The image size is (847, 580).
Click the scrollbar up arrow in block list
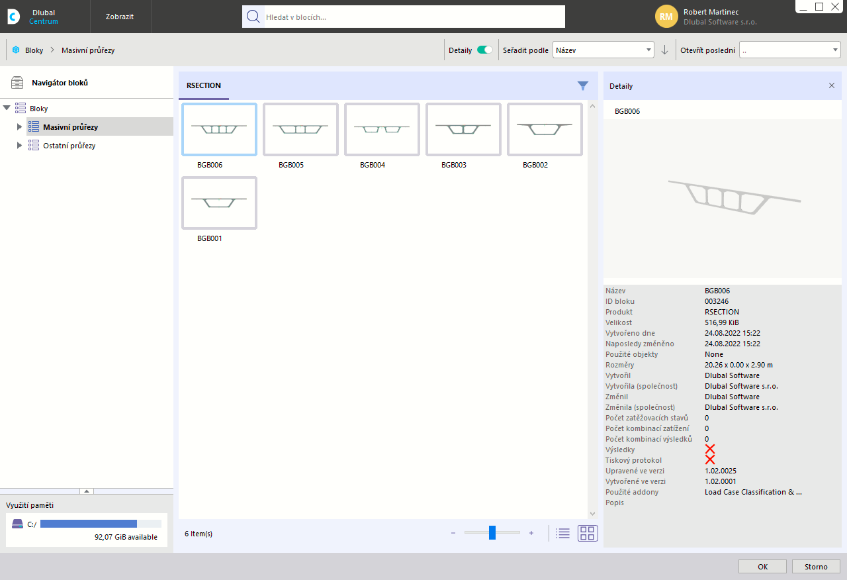pos(592,106)
